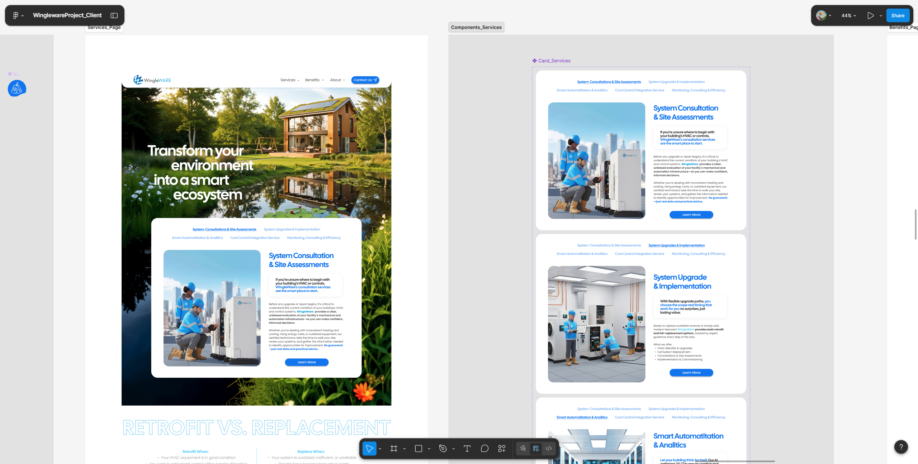Select the Comment tool
The height and width of the screenshot is (464, 918).
484,449
